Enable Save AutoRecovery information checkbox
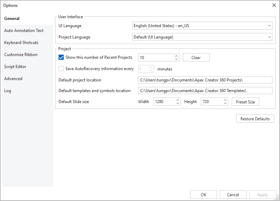Viewport: 280px width, 201px height. pos(61,69)
